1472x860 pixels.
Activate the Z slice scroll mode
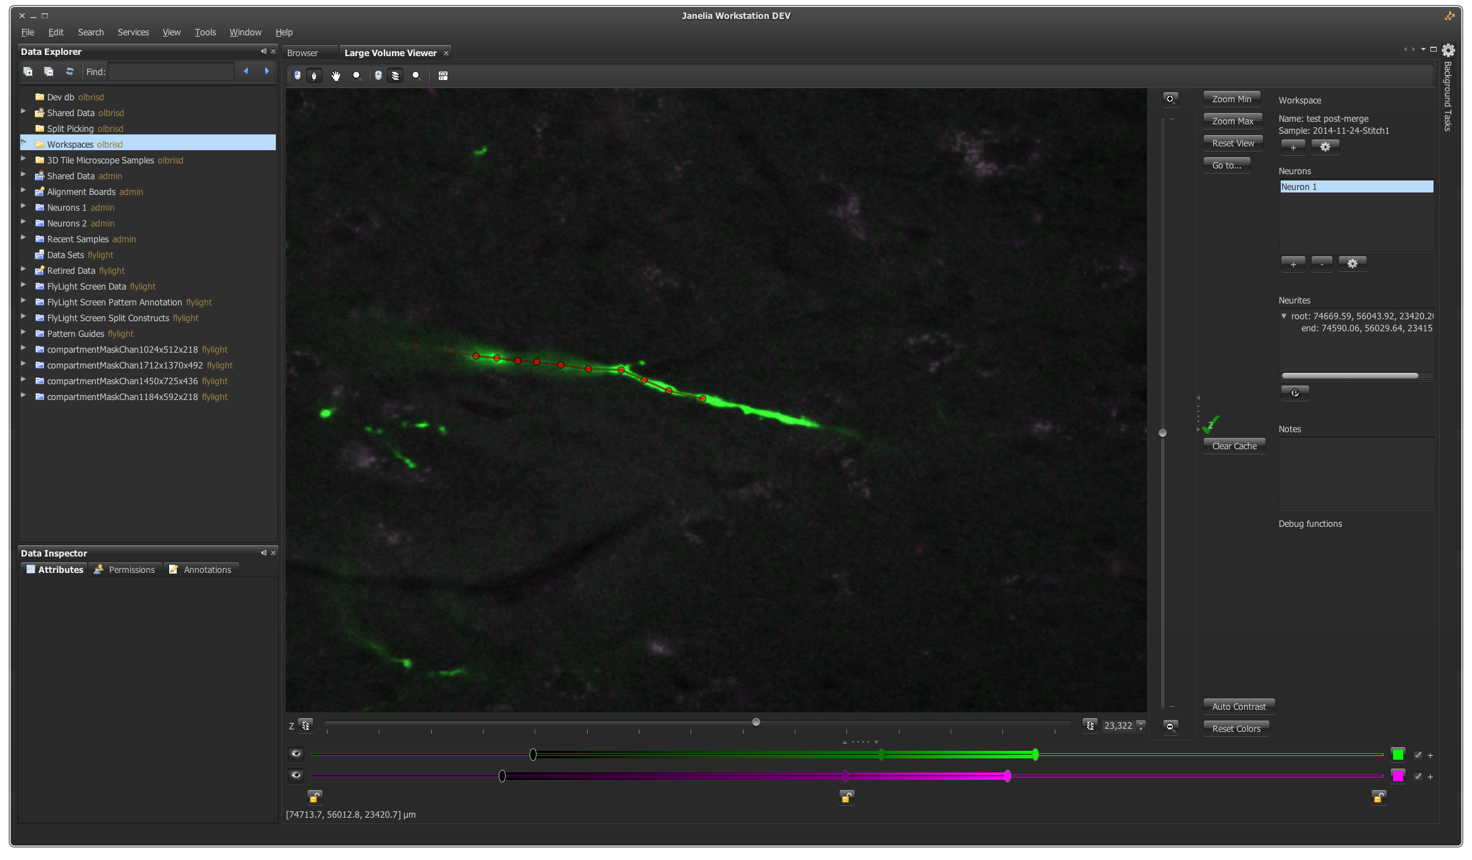tap(395, 76)
